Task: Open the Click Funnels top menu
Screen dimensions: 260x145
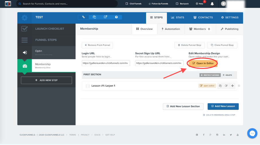Action: pos(133,4)
